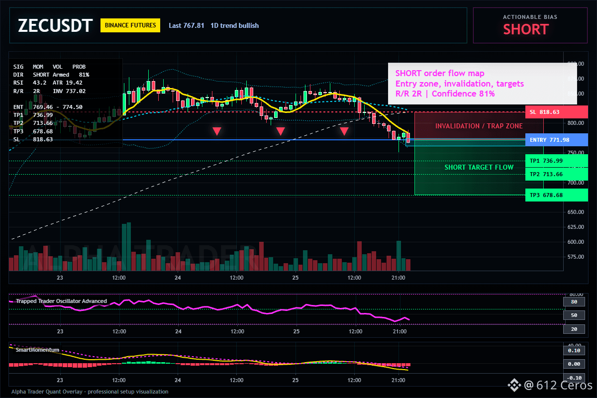The image size is (597, 398).
Task: Click the Last 767.81 price readout
Action: click(187, 25)
